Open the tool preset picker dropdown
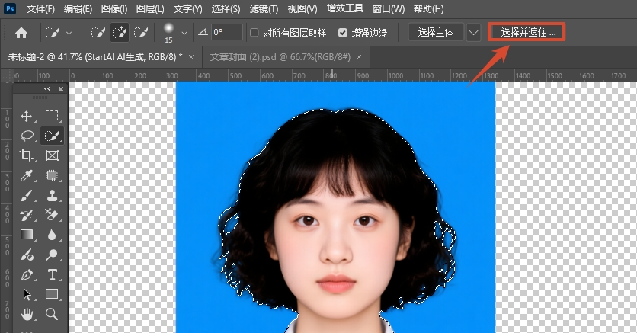 tap(69, 33)
